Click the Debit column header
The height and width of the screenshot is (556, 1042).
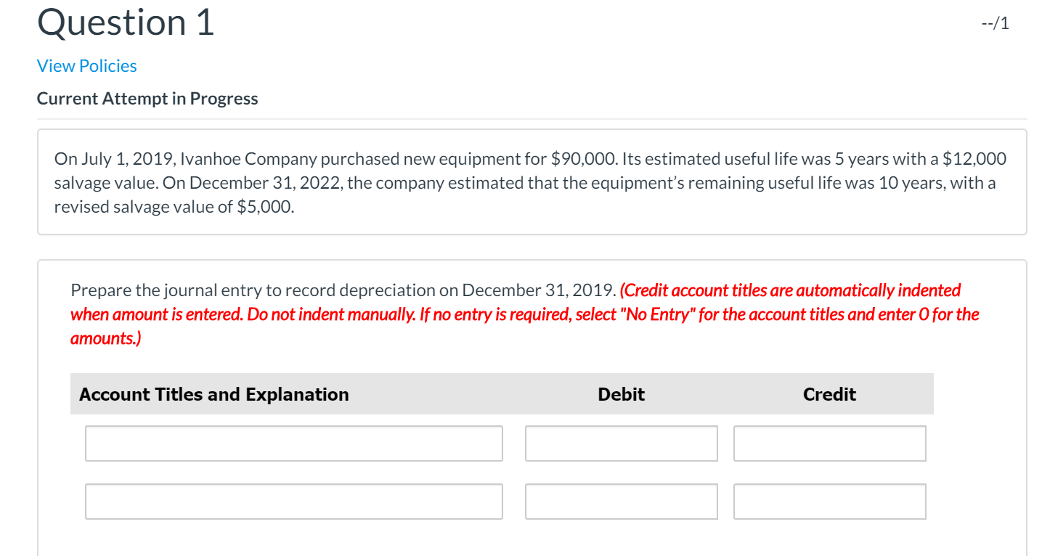620,393
